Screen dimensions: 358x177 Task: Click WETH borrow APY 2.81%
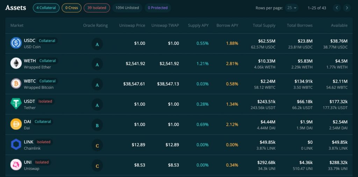tap(232, 64)
